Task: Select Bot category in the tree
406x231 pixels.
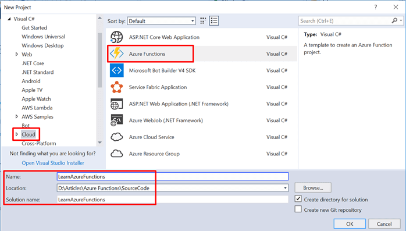Action: 26,125
